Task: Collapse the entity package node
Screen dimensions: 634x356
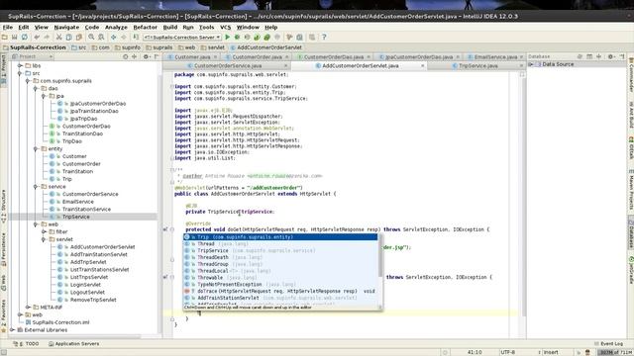Action: pos(36,149)
